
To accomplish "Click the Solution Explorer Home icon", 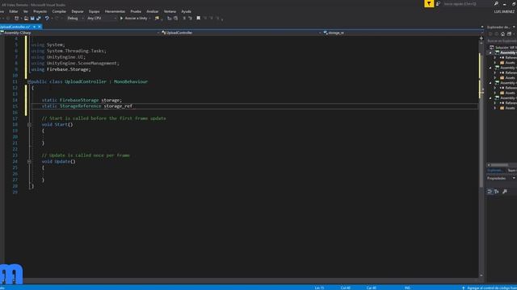I will (x=502, y=34).
